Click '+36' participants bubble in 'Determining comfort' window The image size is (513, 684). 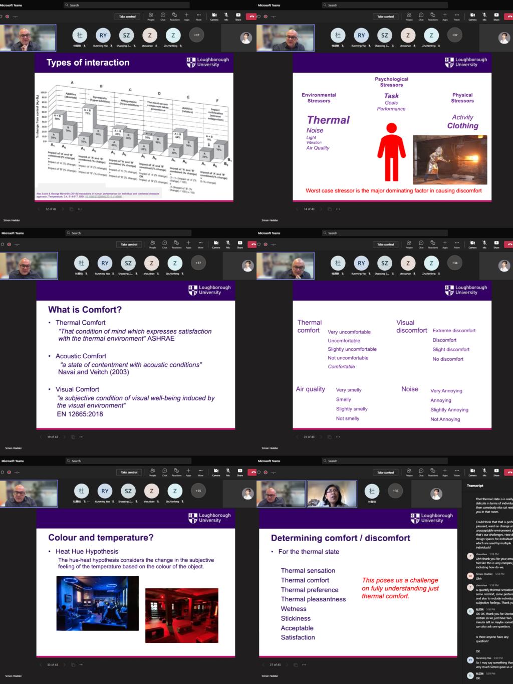[x=396, y=491]
